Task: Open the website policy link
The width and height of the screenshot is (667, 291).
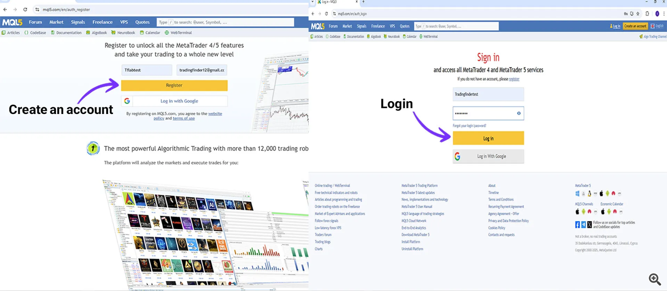Action: tap(188, 116)
